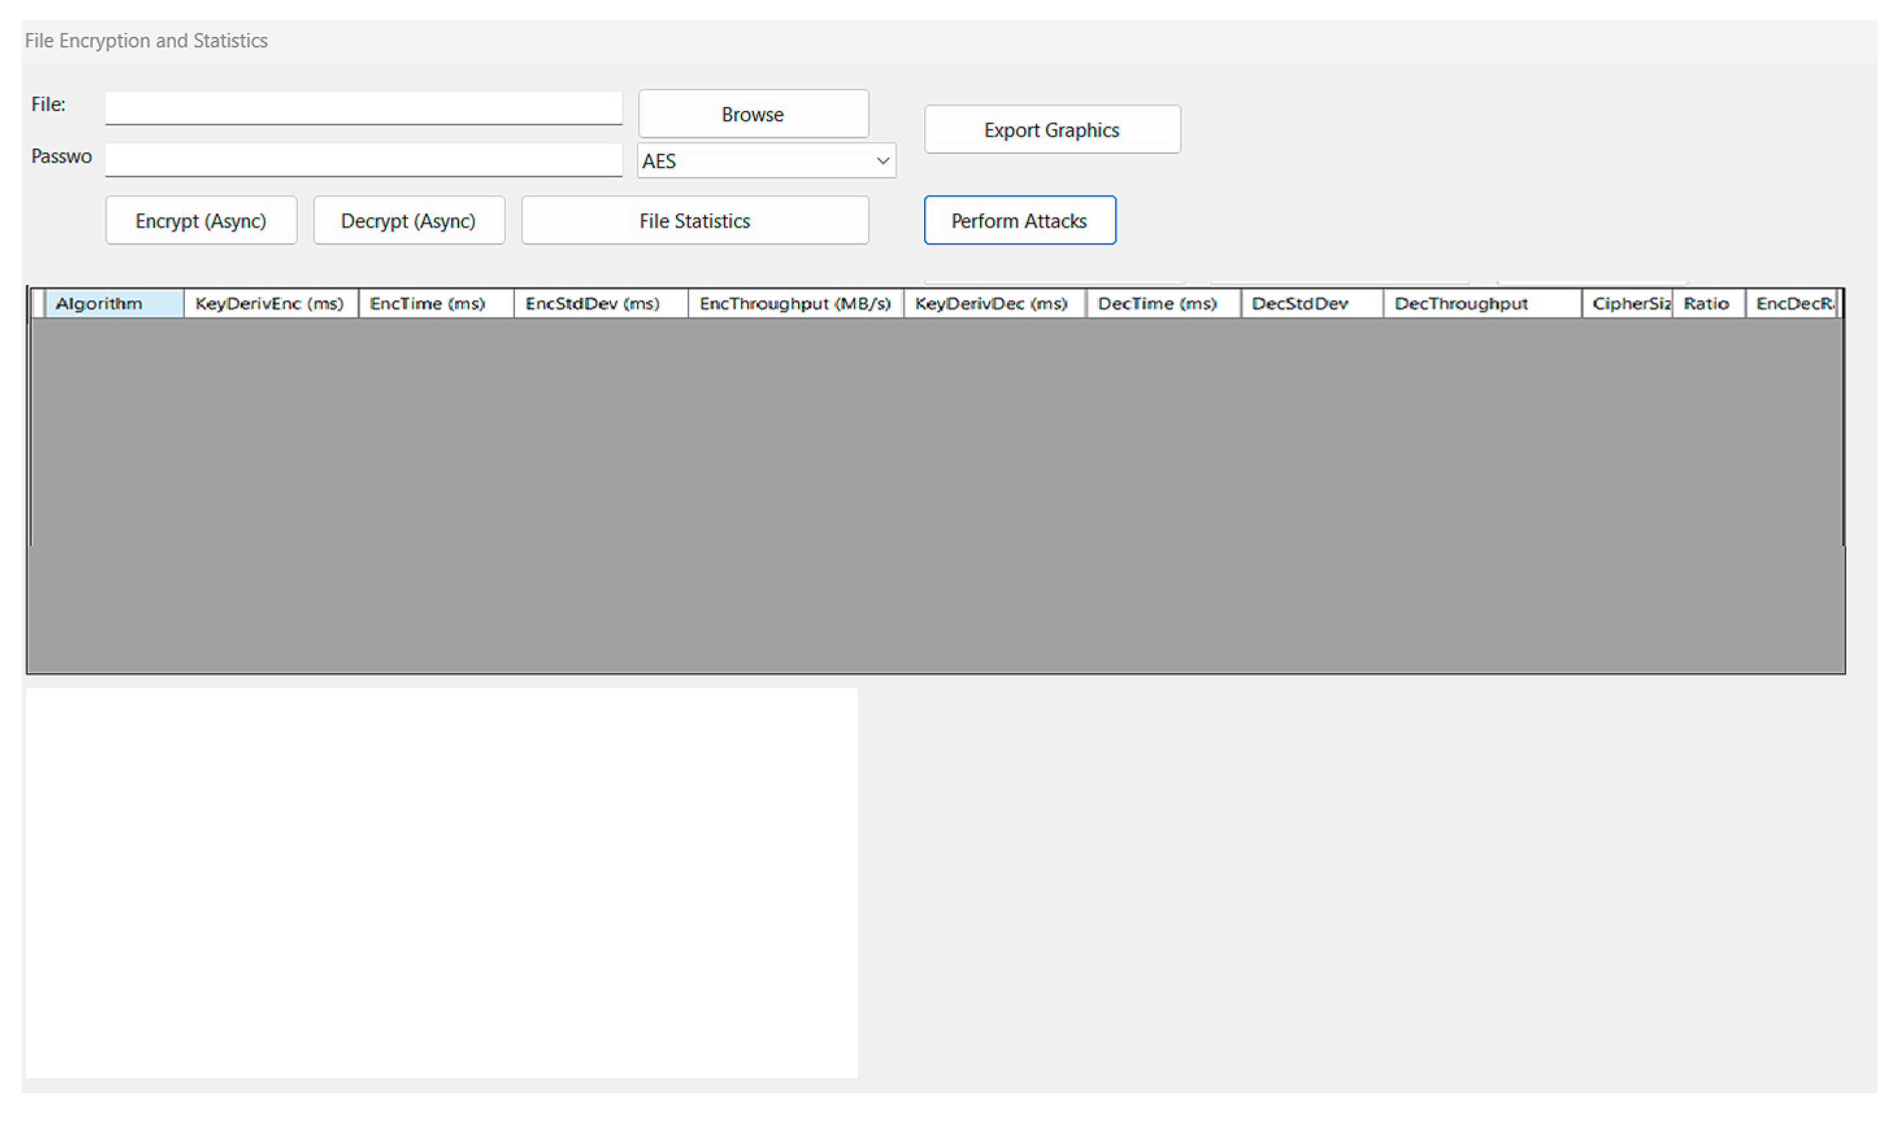Click the Browse button
The image size is (1900, 1121).
(753, 114)
